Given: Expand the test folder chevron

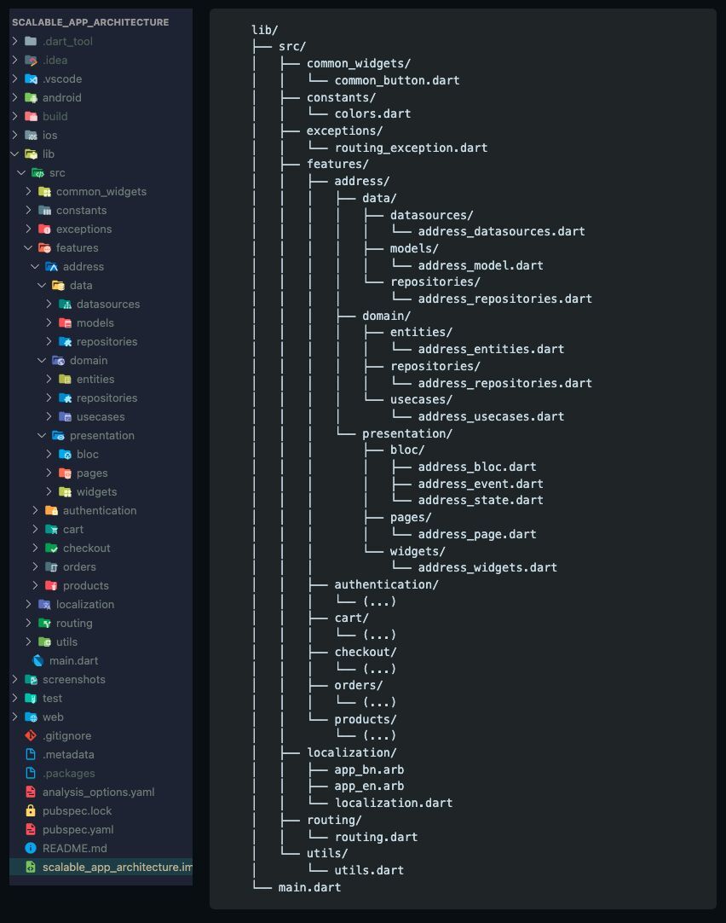Looking at the screenshot, I should (x=14, y=698).
